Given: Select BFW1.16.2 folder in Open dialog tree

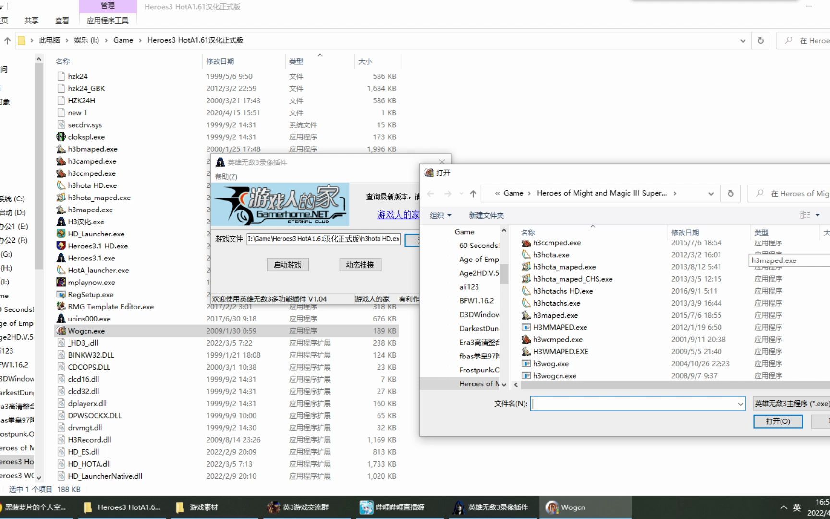Looking at the screenshot, I should point(476,301).
